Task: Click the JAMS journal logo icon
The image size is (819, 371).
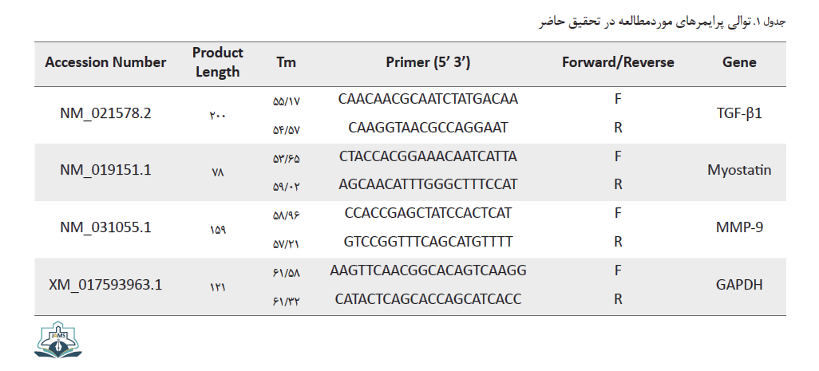Action: pos(58,340)
